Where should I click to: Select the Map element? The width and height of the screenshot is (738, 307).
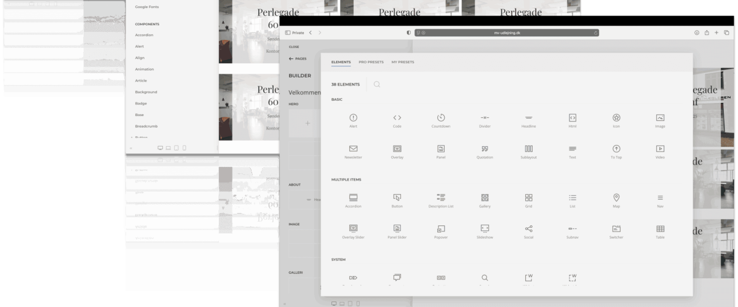(616, 200)
